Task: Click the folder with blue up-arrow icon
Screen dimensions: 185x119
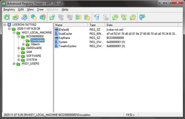Action: [x=52, y=17]
